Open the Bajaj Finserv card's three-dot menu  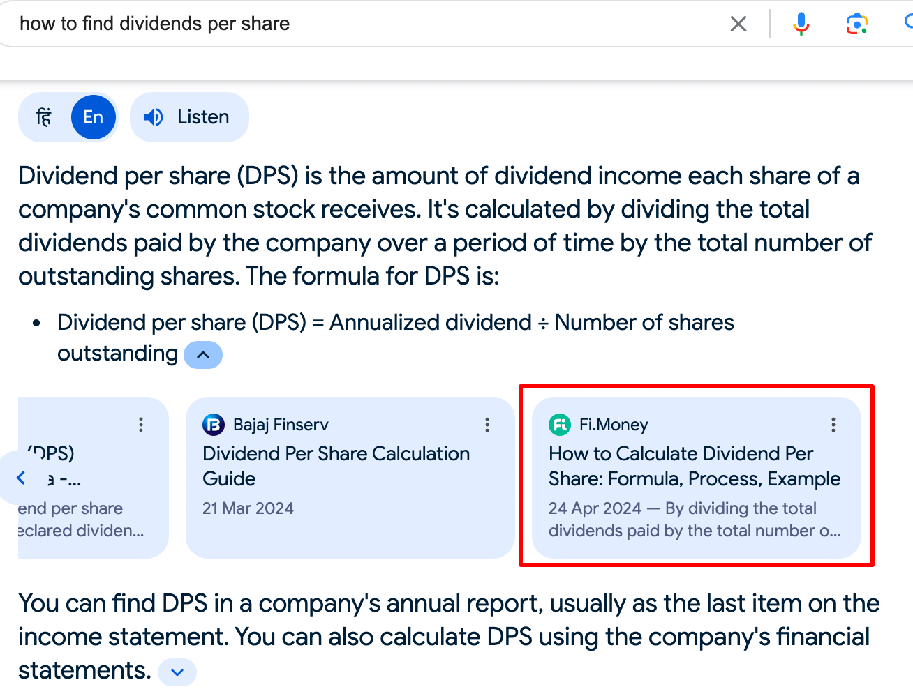(x=487, y=425)
